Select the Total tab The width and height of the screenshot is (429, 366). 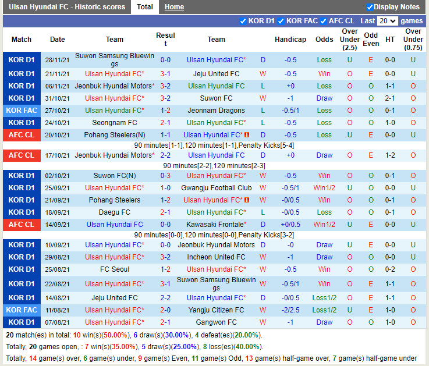tap(145, 7)
